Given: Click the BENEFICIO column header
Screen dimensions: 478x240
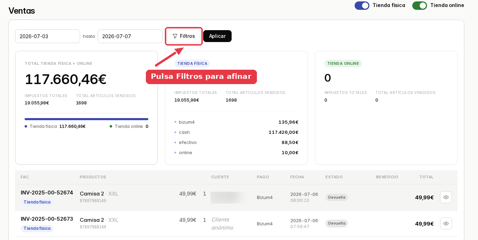Looking at the screenshot, I should pos(387,177).
